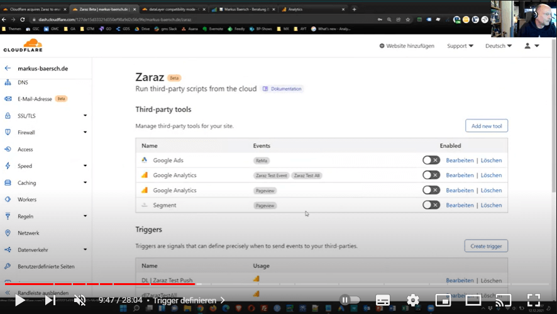Switch video to theater mode
This screenshot has height=314, width=557.
click(x=473, y=301)
